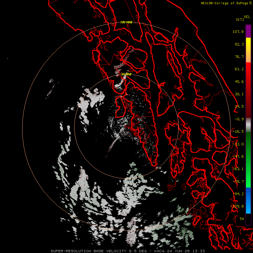Select the 30.1 scale value

(x=239, y=94)
